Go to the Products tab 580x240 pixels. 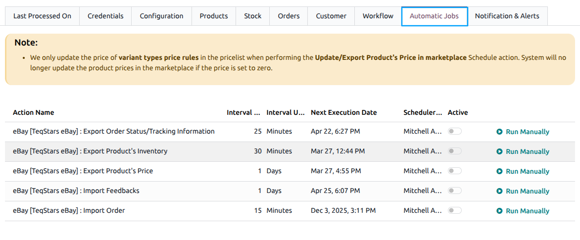click(214, 16)
